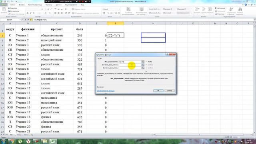Switch to the Вид ribbon tab
Viewport: 256px width, 144px height.
click(x=82, y=5)
